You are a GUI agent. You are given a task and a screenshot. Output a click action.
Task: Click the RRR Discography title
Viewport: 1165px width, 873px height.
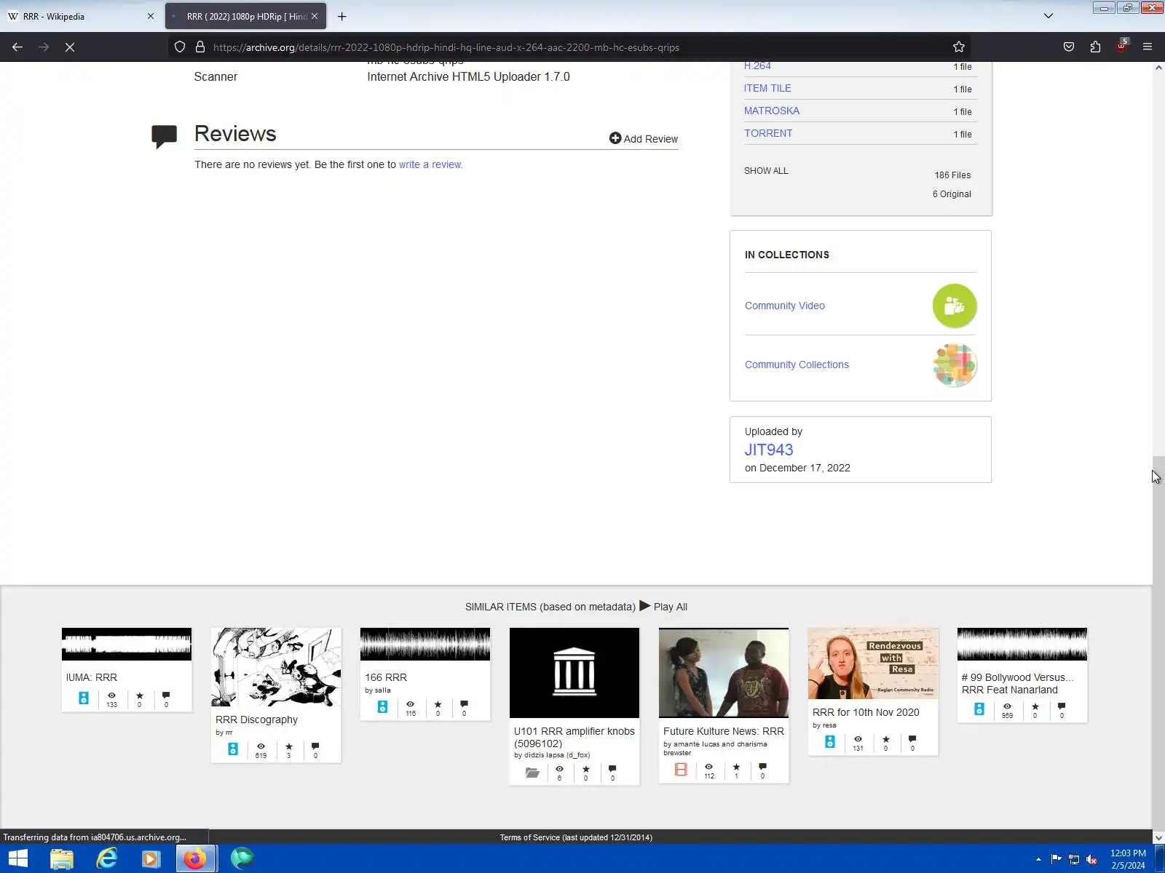[256, 719]
